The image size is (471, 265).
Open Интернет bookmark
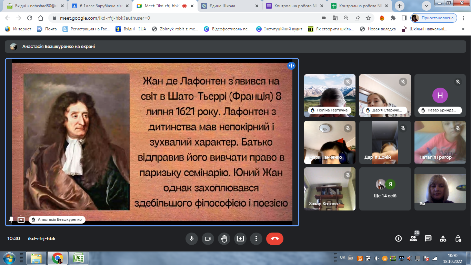click(18, 29)
